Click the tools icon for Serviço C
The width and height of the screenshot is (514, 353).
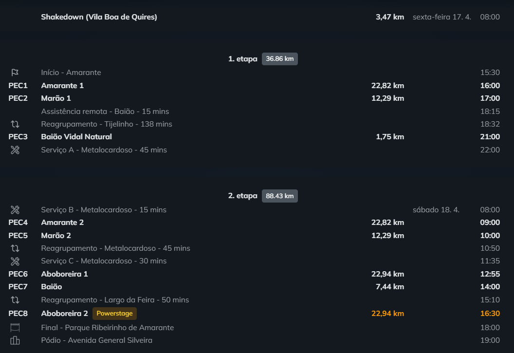[15, 261]
